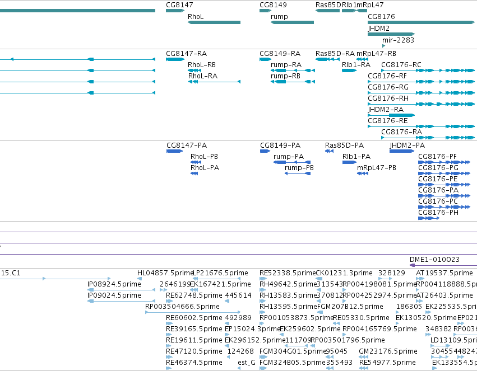Select EST RE05330.5prime

[x=361, y=318]
